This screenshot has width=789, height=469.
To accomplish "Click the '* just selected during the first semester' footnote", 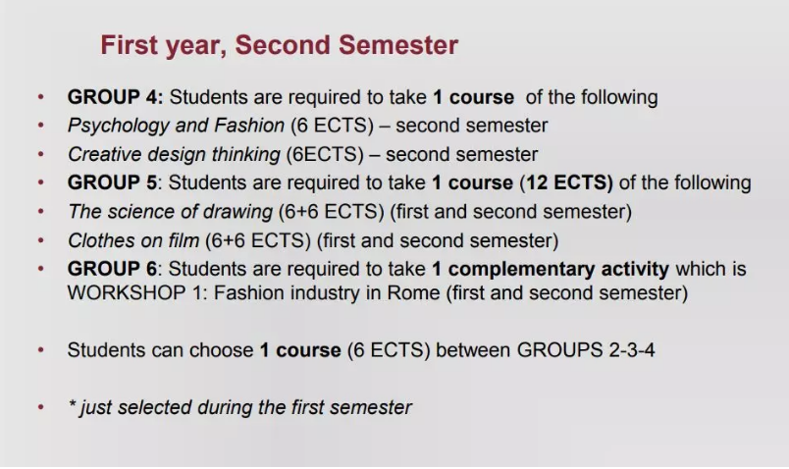I will pyautogui.click(x=239, y=406).
